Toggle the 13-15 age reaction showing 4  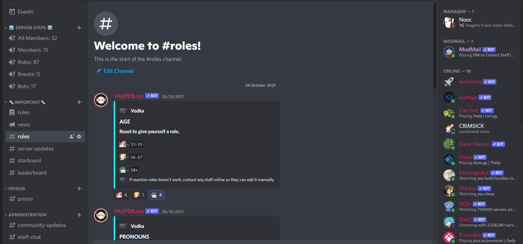coord(122,195)
